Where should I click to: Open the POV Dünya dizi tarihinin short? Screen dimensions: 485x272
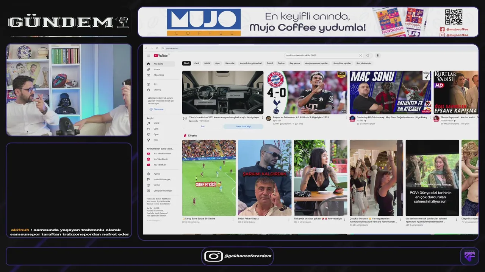432,178
